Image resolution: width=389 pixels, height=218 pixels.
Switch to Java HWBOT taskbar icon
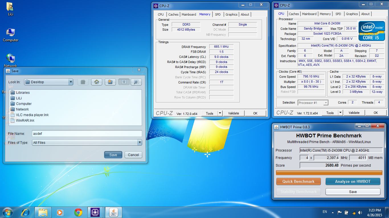coord(114,212)
